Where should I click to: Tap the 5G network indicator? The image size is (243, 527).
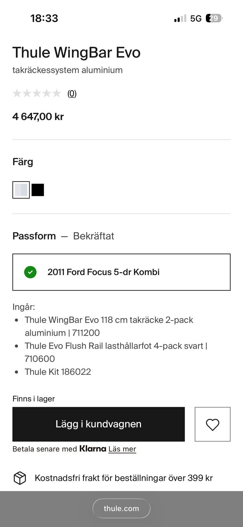click(196, 18)
